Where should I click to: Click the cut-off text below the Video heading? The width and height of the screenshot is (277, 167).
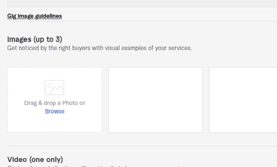pos(95,166)
